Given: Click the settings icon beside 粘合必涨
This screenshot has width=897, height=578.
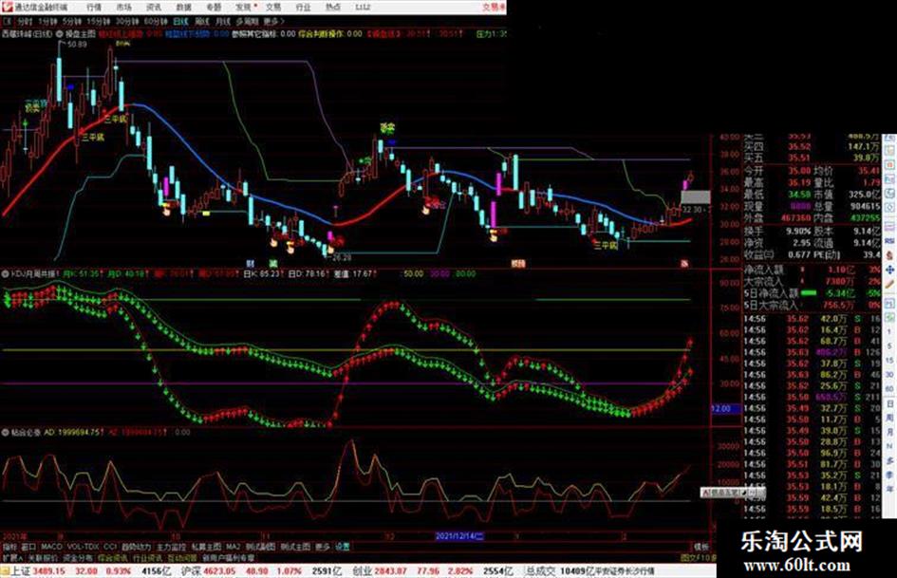Looking at the screenshot, I should [x=5, y=433].
